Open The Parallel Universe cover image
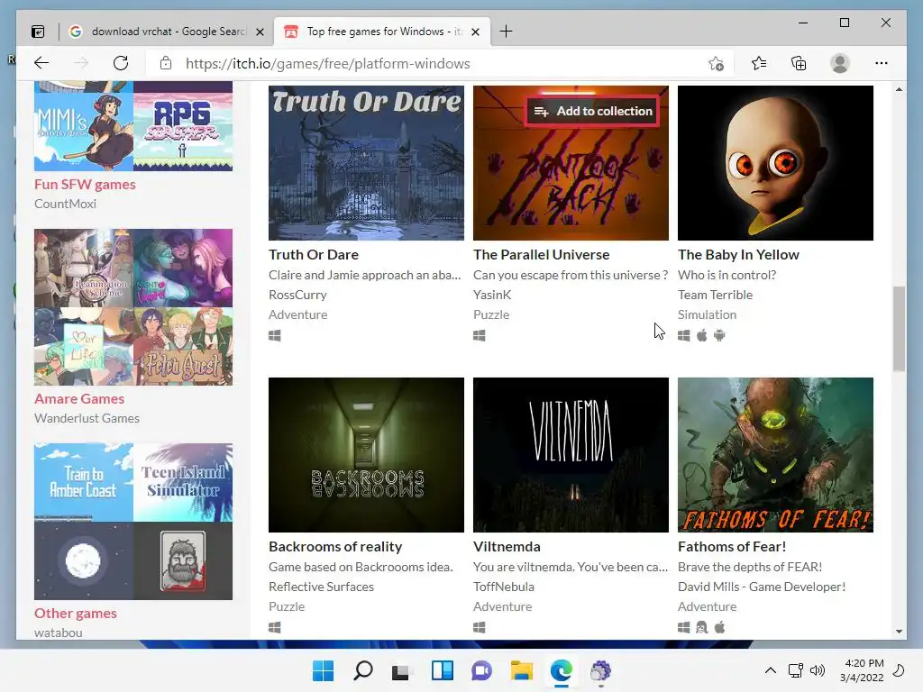Screen dimensions: 923x692 571,163
